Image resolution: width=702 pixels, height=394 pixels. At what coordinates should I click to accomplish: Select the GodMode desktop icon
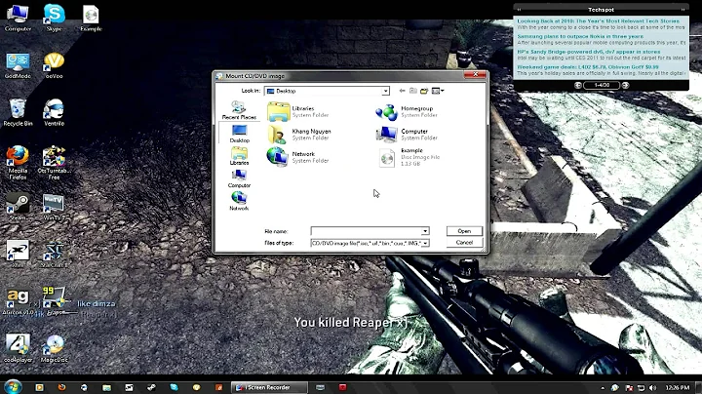[18, 65]
